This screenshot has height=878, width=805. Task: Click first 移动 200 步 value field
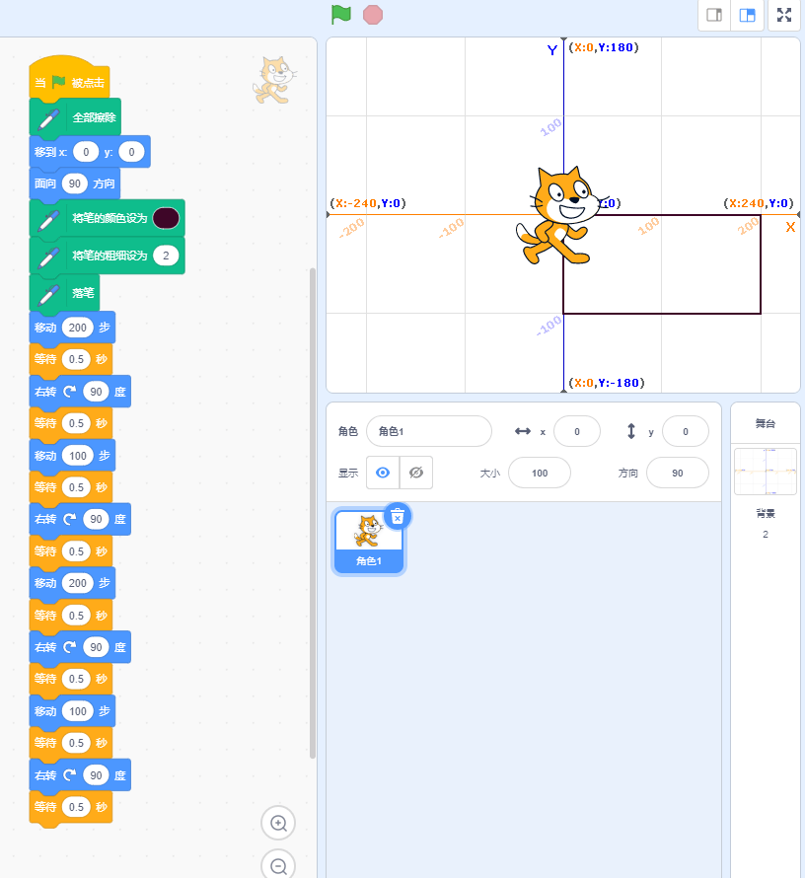click(77, 328)
